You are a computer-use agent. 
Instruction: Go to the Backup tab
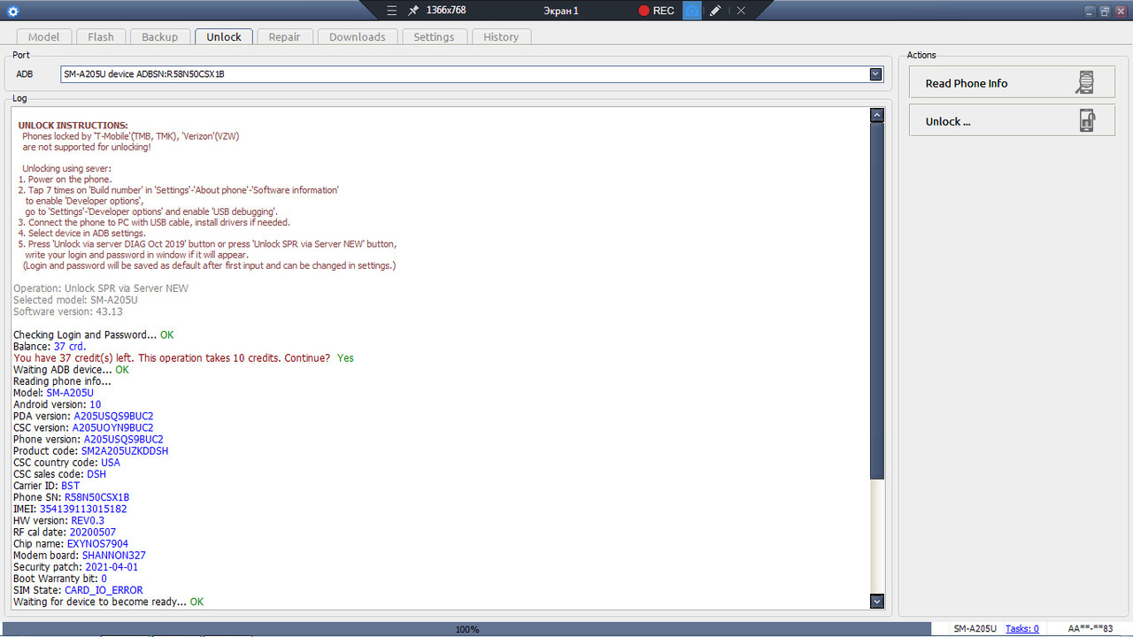pos(160,36)
